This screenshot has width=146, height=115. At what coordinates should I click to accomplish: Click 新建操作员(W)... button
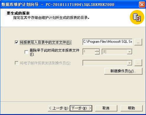tap(123, 71)
